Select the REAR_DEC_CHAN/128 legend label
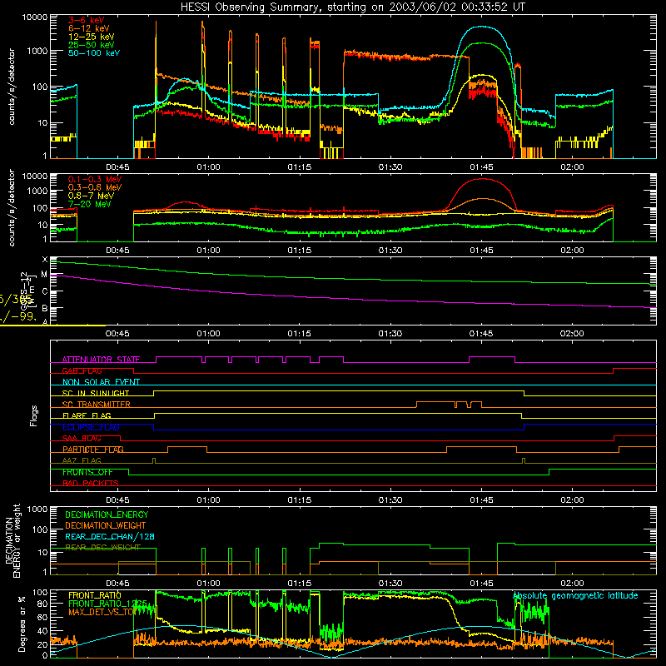 point(110,536)
